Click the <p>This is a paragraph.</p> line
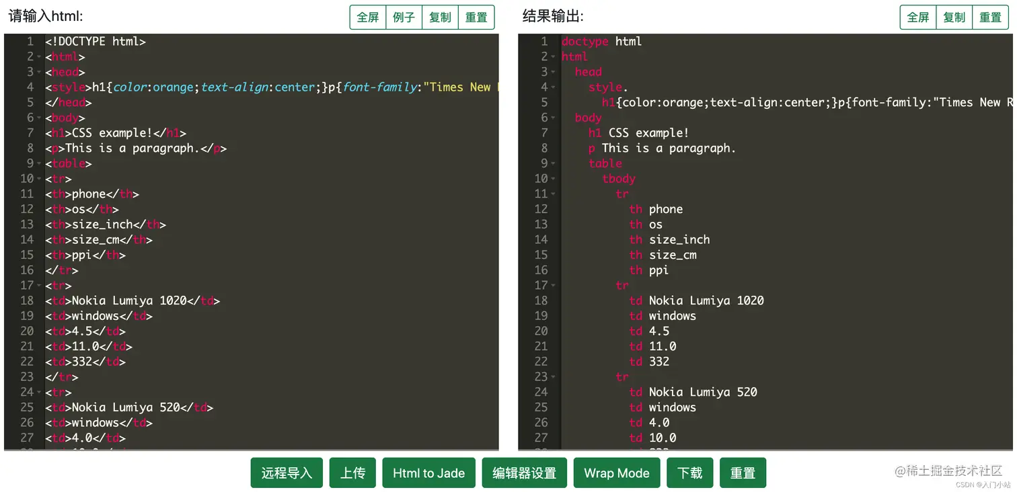This screenshot has height=492, width=1017. click(136, 149)
